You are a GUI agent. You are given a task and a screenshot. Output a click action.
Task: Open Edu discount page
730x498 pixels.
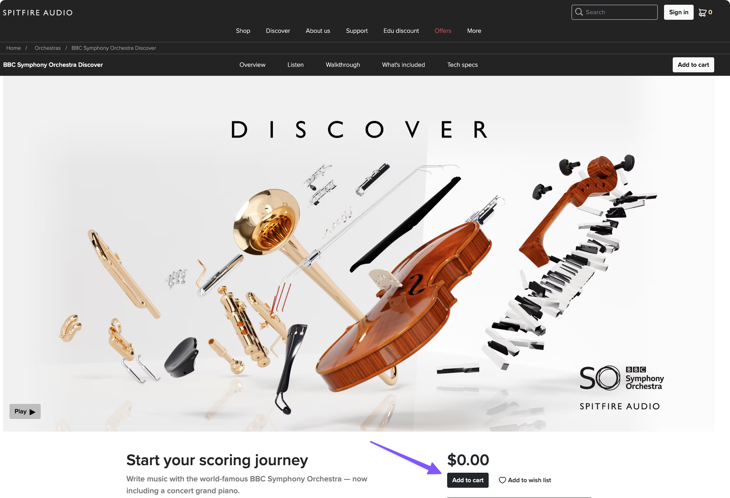(401, 31)
